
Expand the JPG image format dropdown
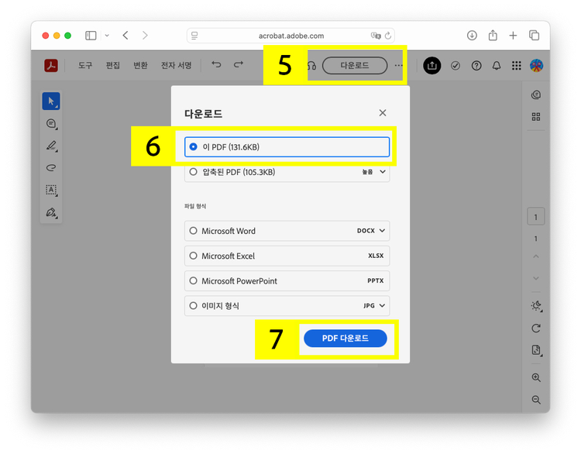coord(375,306)
